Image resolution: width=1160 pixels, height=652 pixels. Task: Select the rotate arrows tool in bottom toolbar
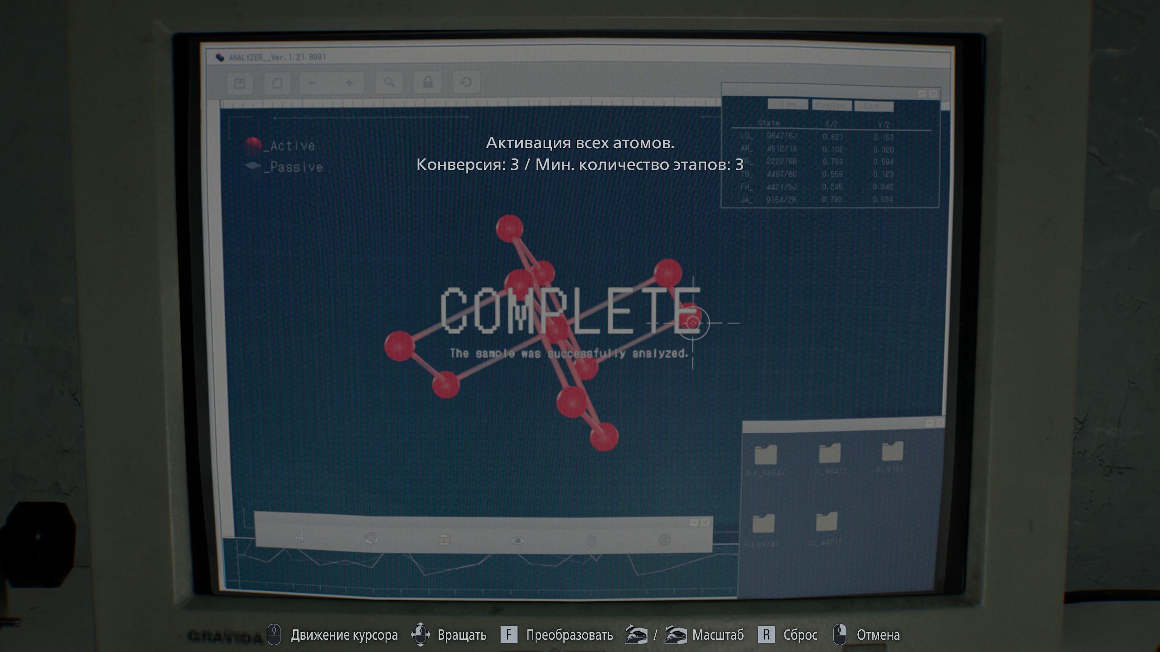point(371,539)
